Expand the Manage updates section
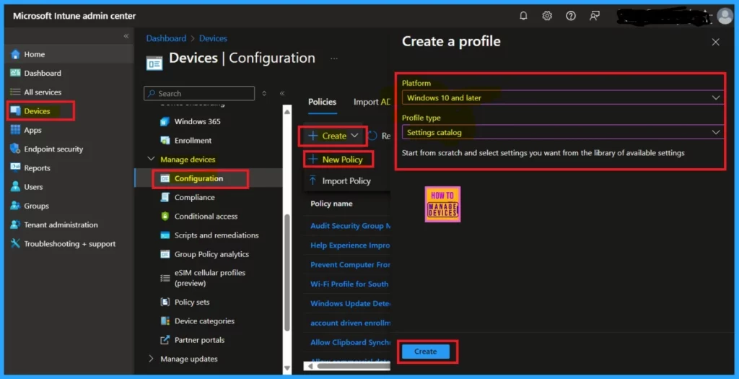 151,359
